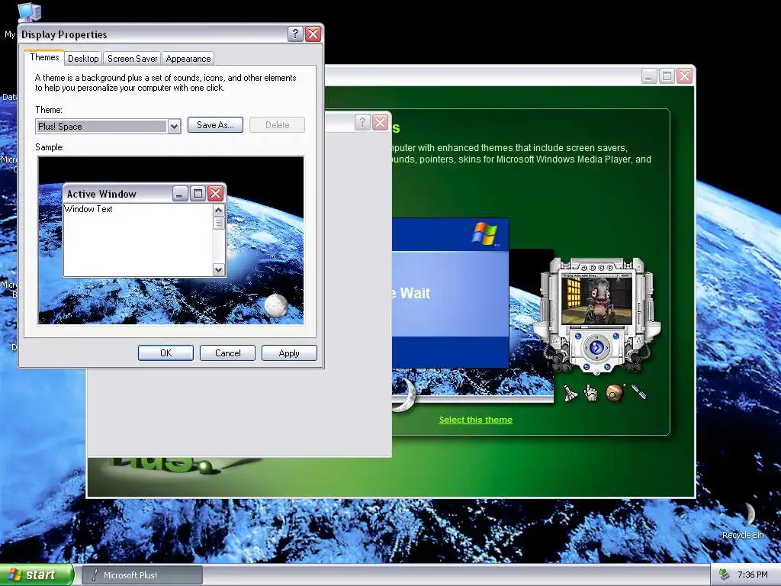Close the gray dialog behind Display Properties
The width and height of the screenshot is (781, 586).
pos(380,123)
